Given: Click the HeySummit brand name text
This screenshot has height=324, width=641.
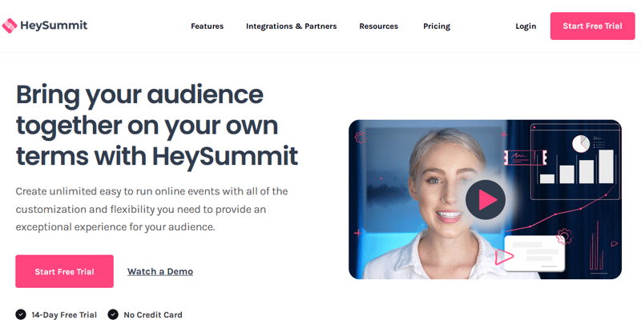Looking at the screenshot, I should coord(54,26).
